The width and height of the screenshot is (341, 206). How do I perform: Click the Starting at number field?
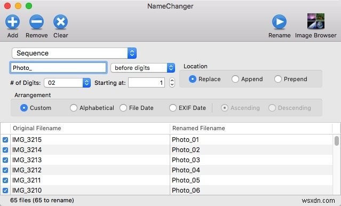pos(146,83)
